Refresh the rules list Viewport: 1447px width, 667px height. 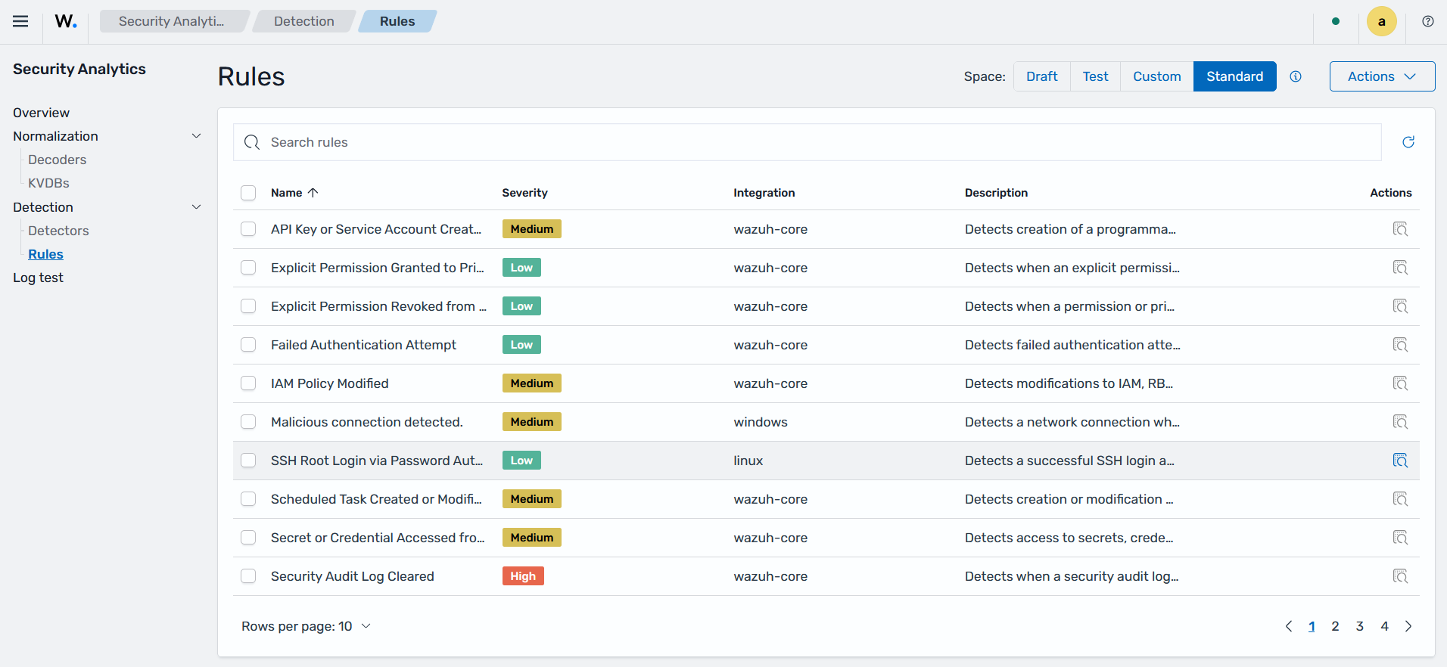[x=1408, y=142]
